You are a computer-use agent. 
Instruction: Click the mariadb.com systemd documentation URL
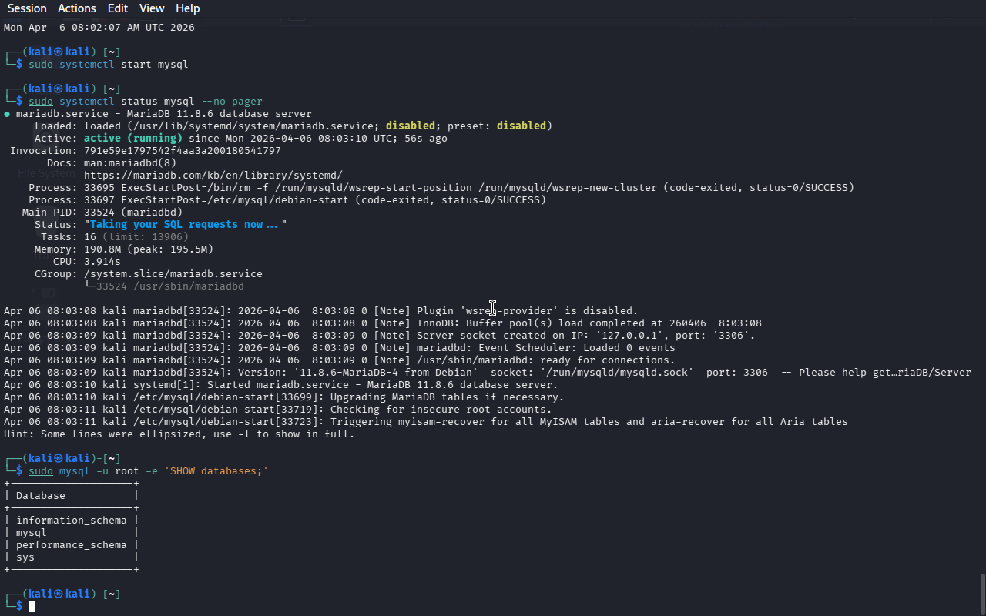213,176
